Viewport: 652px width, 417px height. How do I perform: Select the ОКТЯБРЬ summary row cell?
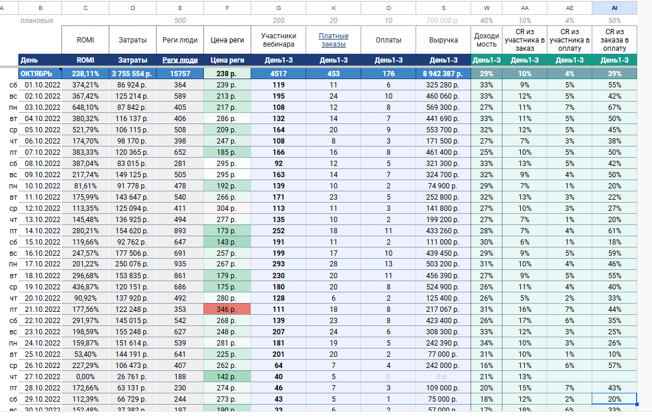(40, 74)
